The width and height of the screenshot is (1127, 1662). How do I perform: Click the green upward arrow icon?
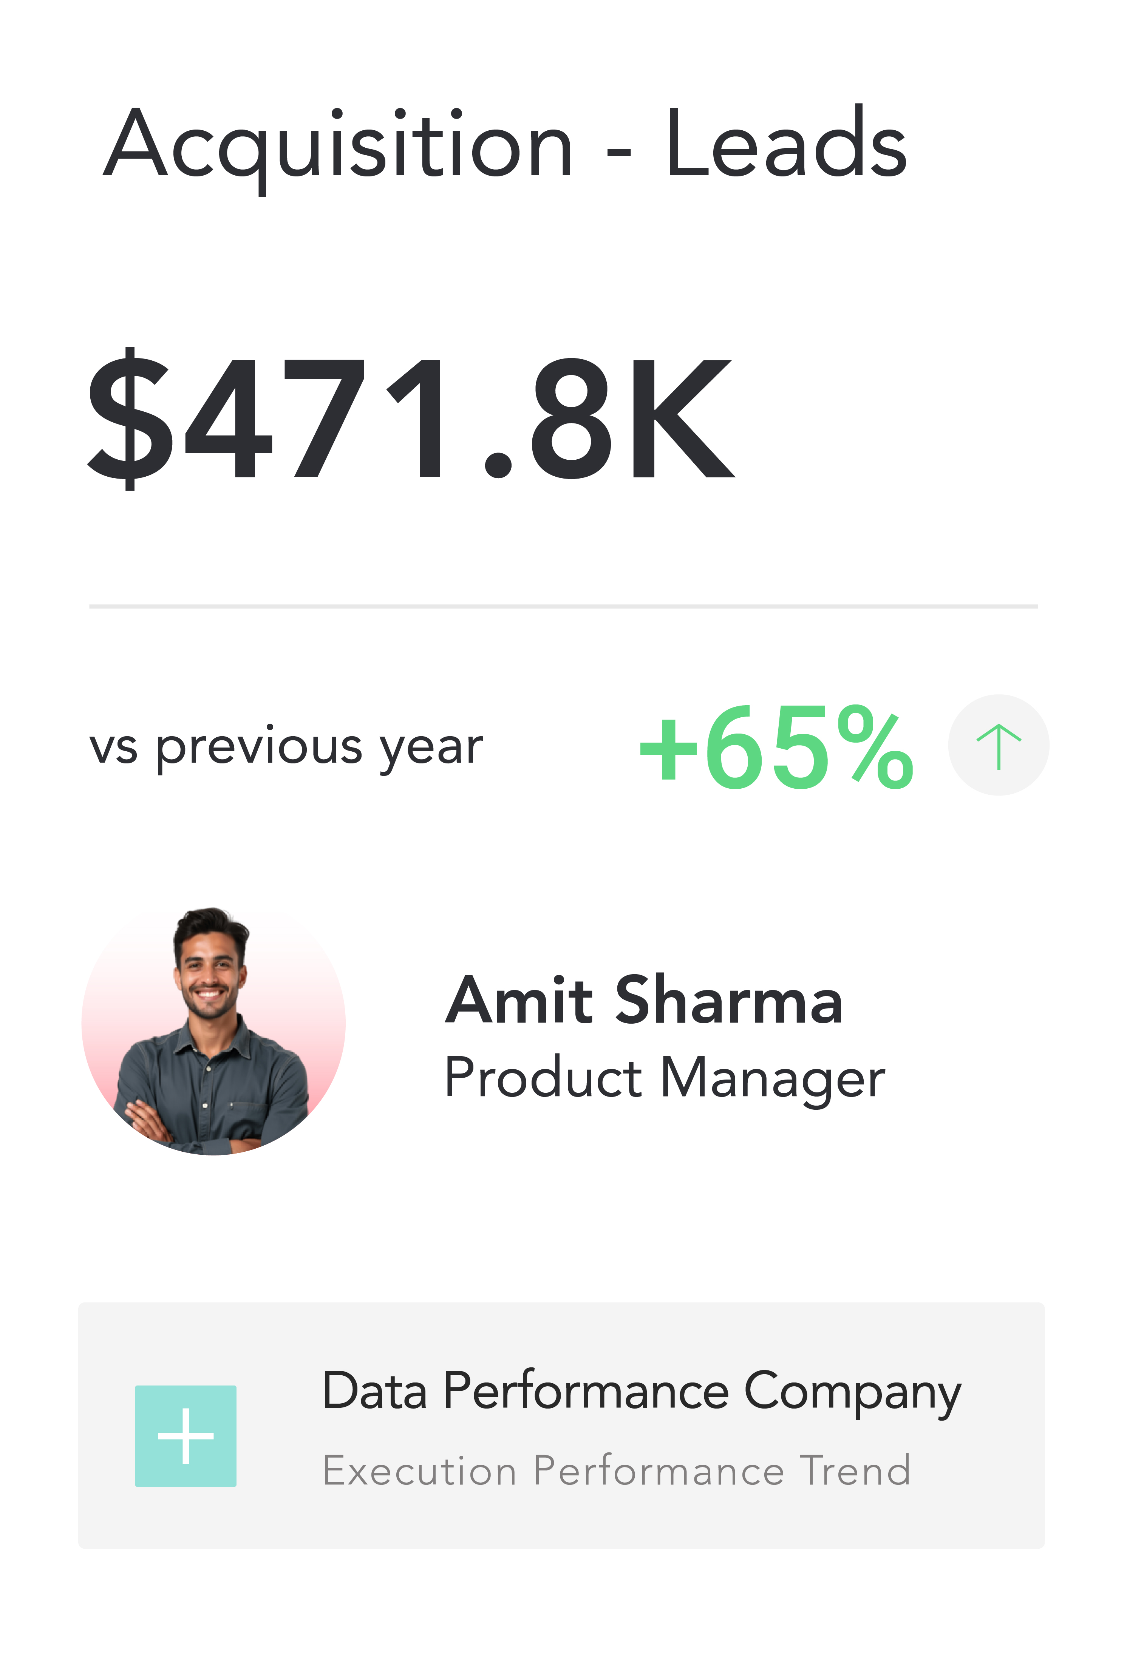[x=997, y=745]
